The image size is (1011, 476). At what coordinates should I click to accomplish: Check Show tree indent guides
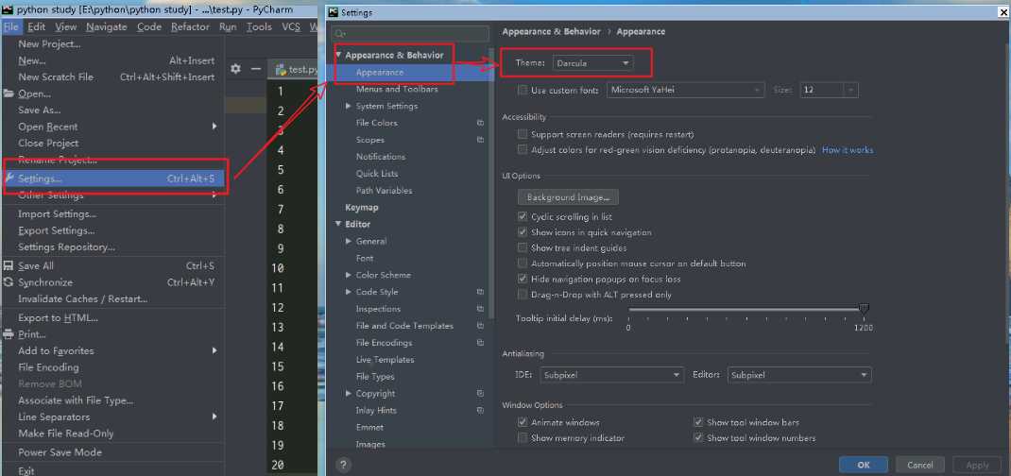523,248
